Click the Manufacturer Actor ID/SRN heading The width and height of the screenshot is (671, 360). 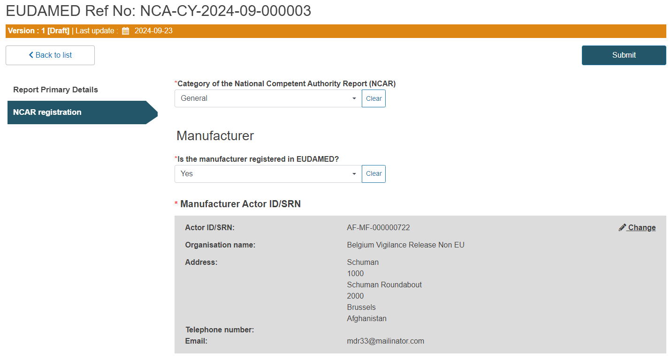pos(240,204)
